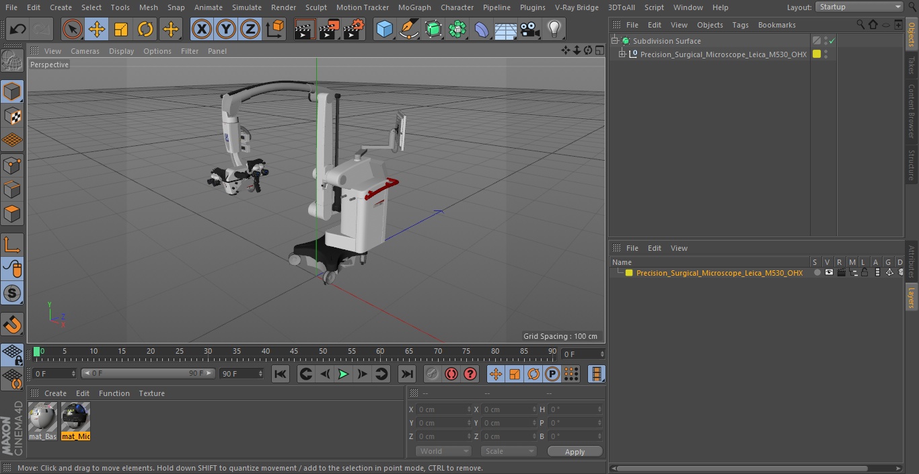Image resolution: width=919 pixels, height=474 pixels.
Task: Activate the Move tool
Action: (97, 29)
